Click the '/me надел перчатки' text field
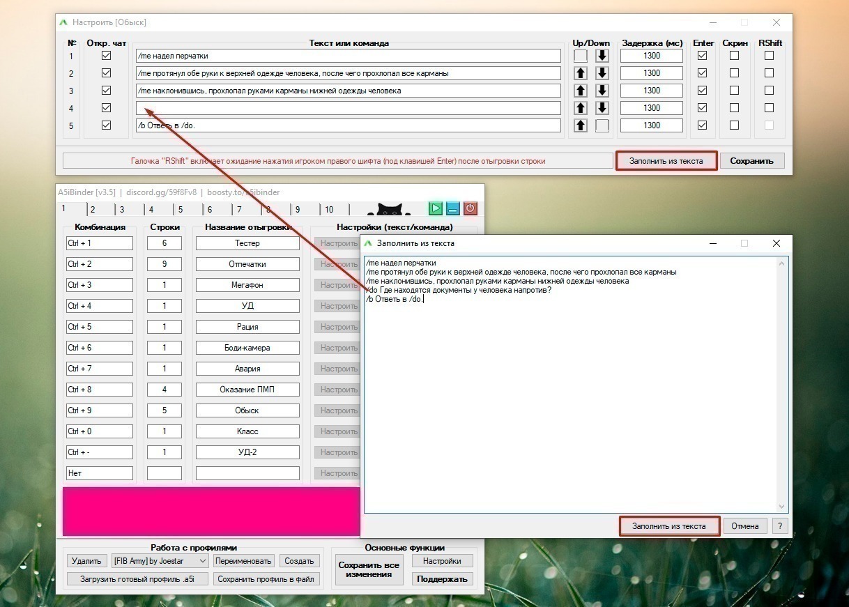This screenshot has height=607, width=849. point(349,56)
